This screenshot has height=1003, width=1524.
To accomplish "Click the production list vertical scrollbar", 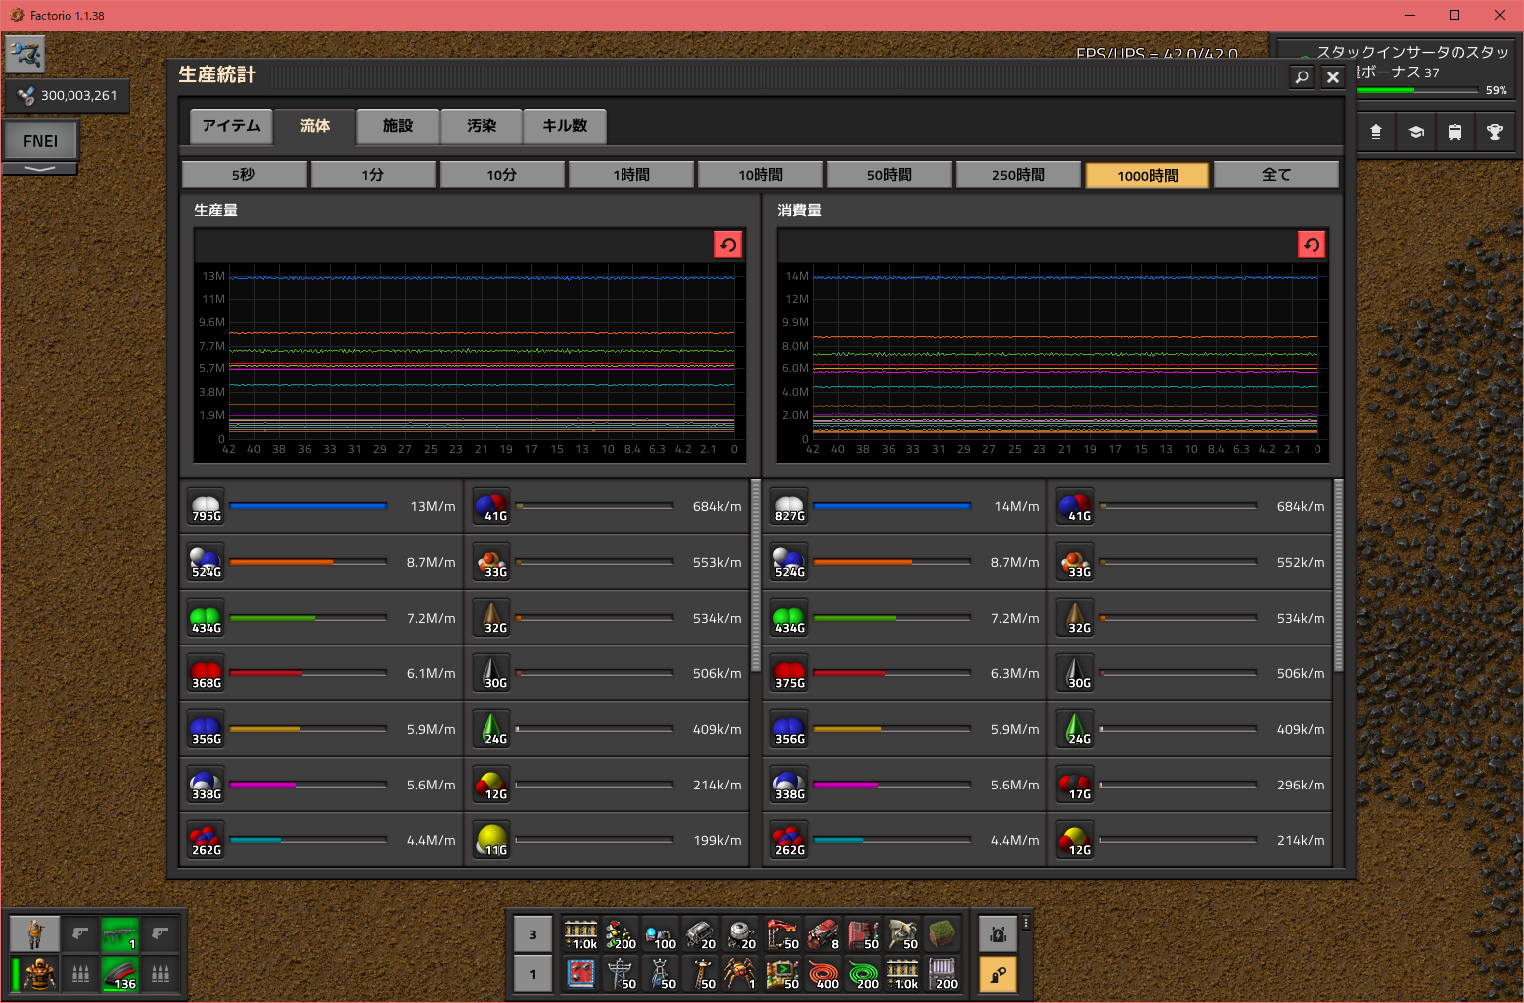I will click(x=756, y=575).
